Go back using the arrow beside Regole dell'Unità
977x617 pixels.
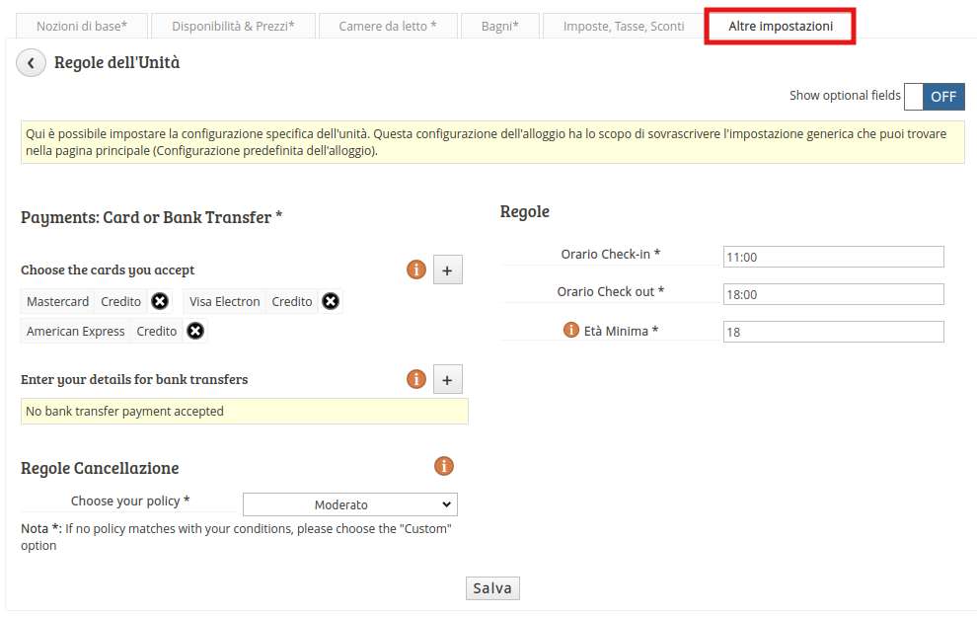(x=31, y=63)
